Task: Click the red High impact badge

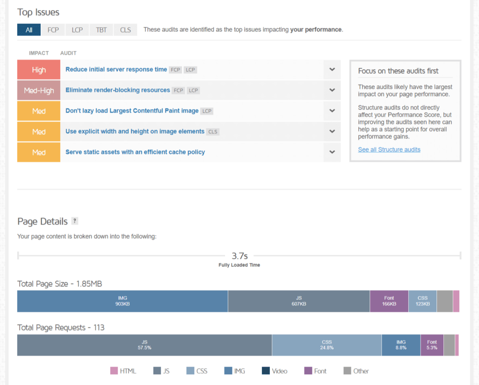Action: [x=39, y=70]
